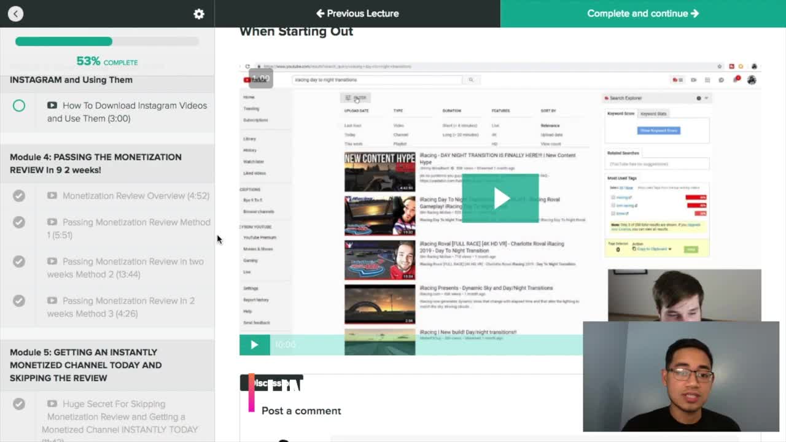Click video icon beside Method 3 lecture

[52, 301]
